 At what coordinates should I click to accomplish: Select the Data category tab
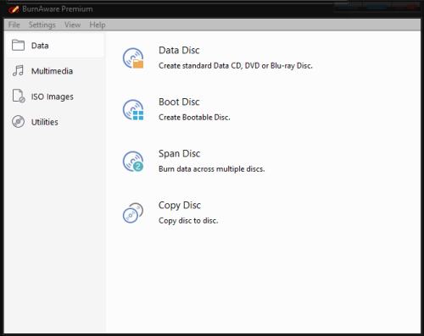(55, 46)
